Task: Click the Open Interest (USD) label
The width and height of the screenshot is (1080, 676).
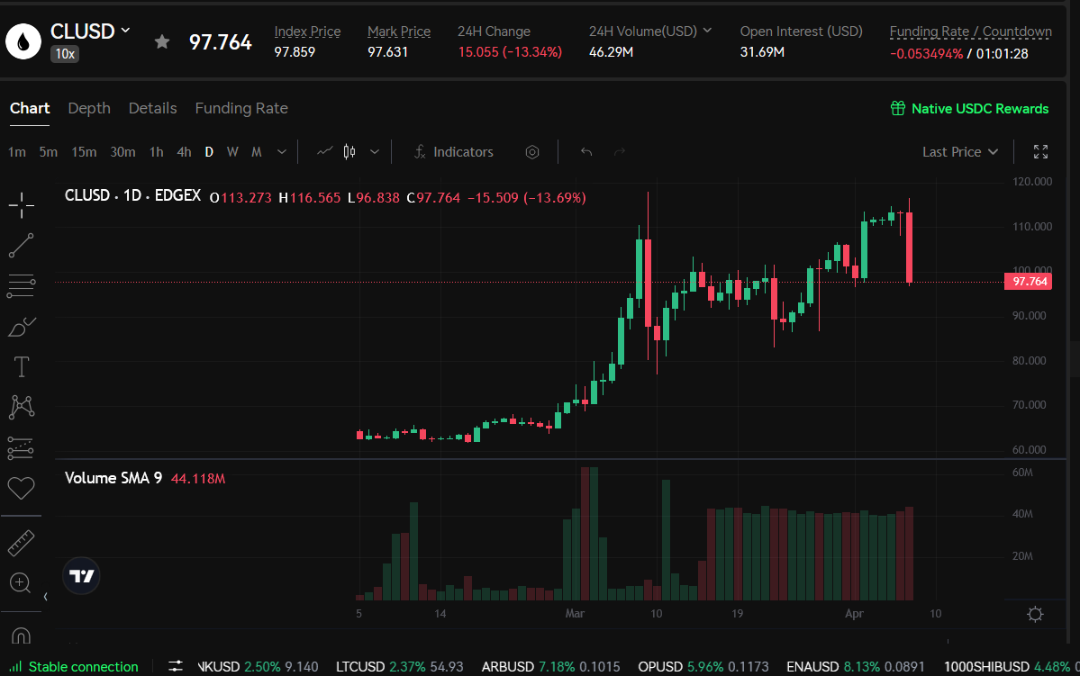Action: 801,32
